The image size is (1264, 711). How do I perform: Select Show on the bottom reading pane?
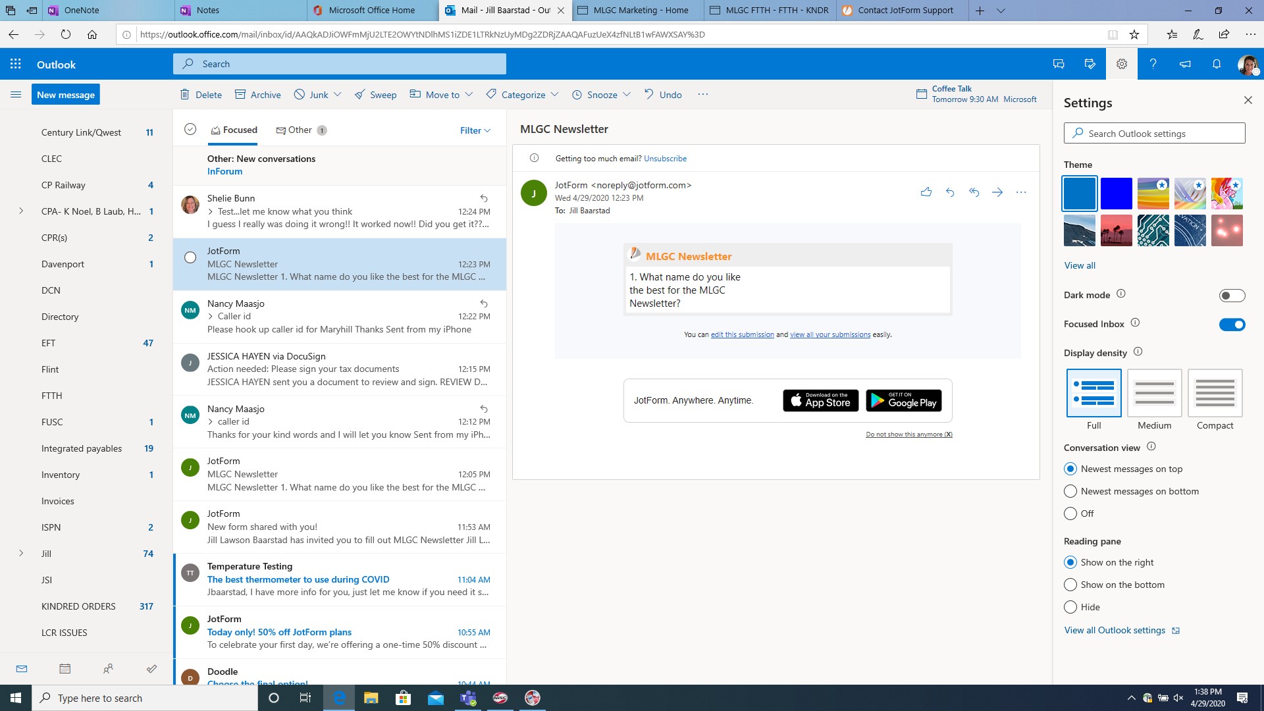pos(1070,585)
